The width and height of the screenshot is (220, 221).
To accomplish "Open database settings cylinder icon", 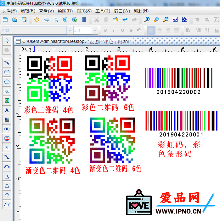I will (65, 20).
